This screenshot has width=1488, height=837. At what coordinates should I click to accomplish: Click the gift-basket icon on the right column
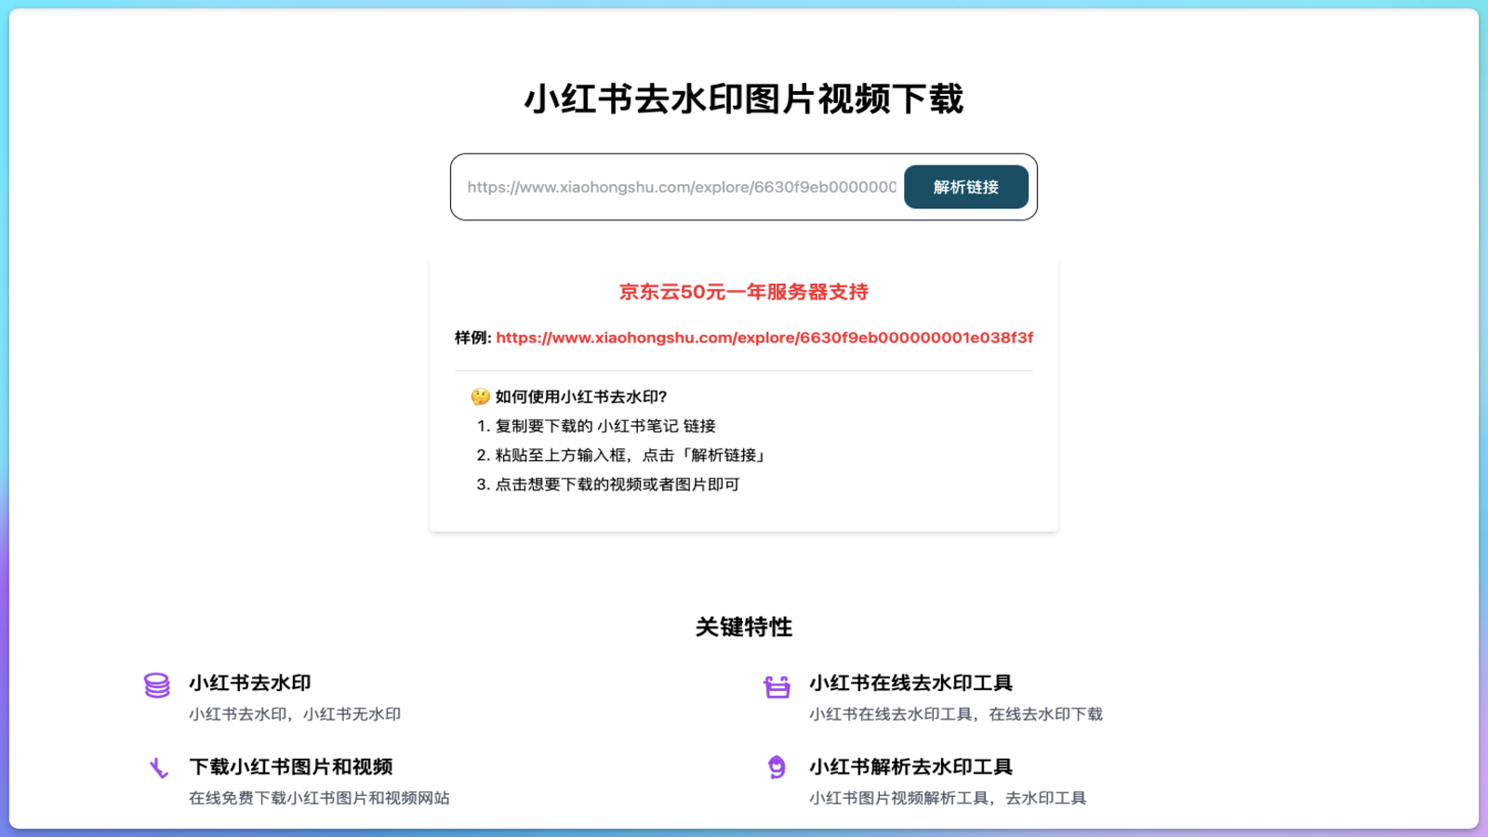tap(777, 684)
